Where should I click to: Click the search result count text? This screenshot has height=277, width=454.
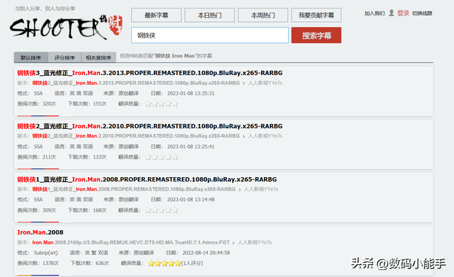(x=166, y=56)
